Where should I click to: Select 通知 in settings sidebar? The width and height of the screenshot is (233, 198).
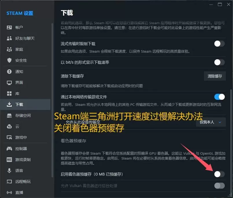point(25,71)
